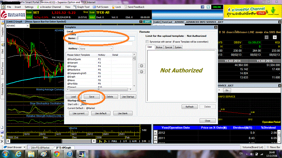Click the forecast next arrow button

tap(275, 37)
